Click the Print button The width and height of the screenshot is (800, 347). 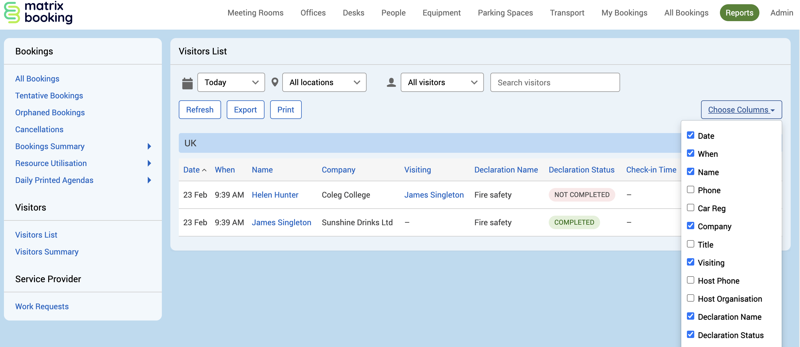click(x=285, y=110)
